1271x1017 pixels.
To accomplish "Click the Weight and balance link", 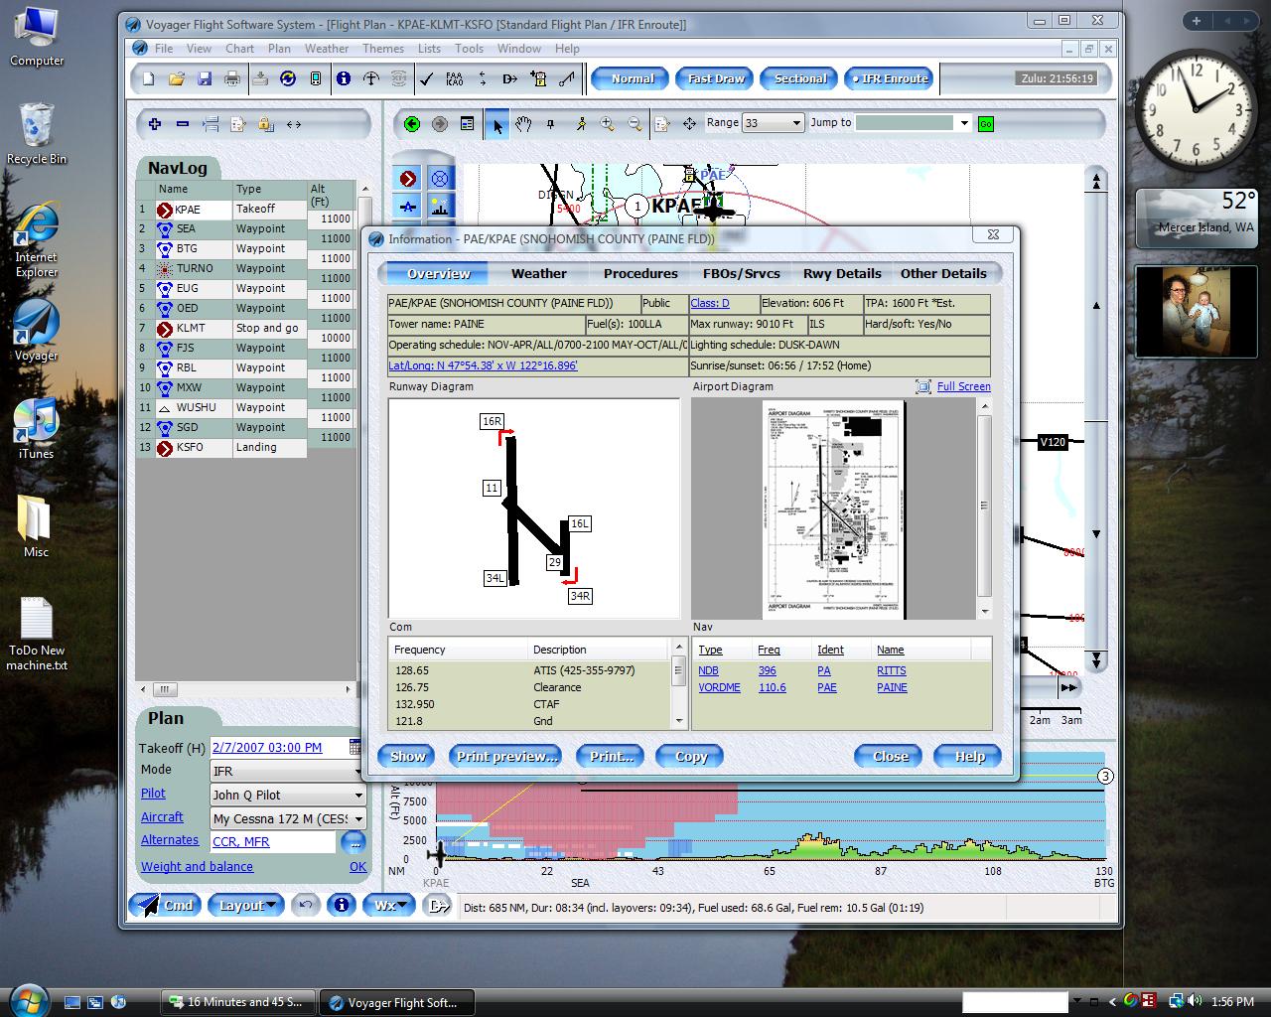I will (197, 866).
